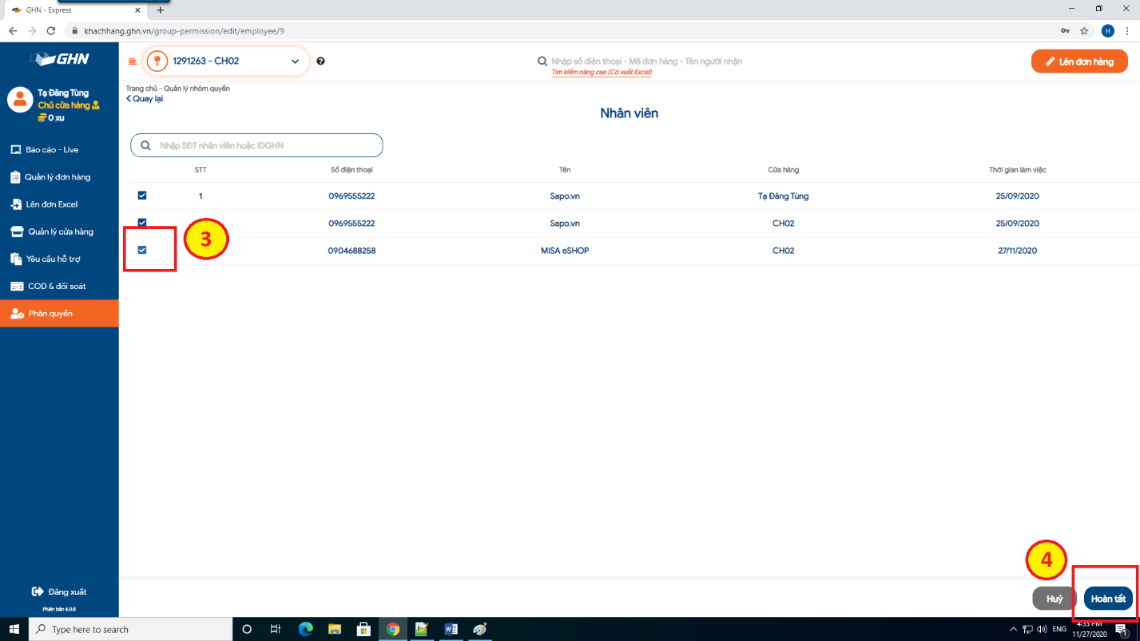Click the volume icon in system tray
The width and height of the screenshot is (1140, 641).
click(1042, 629)
